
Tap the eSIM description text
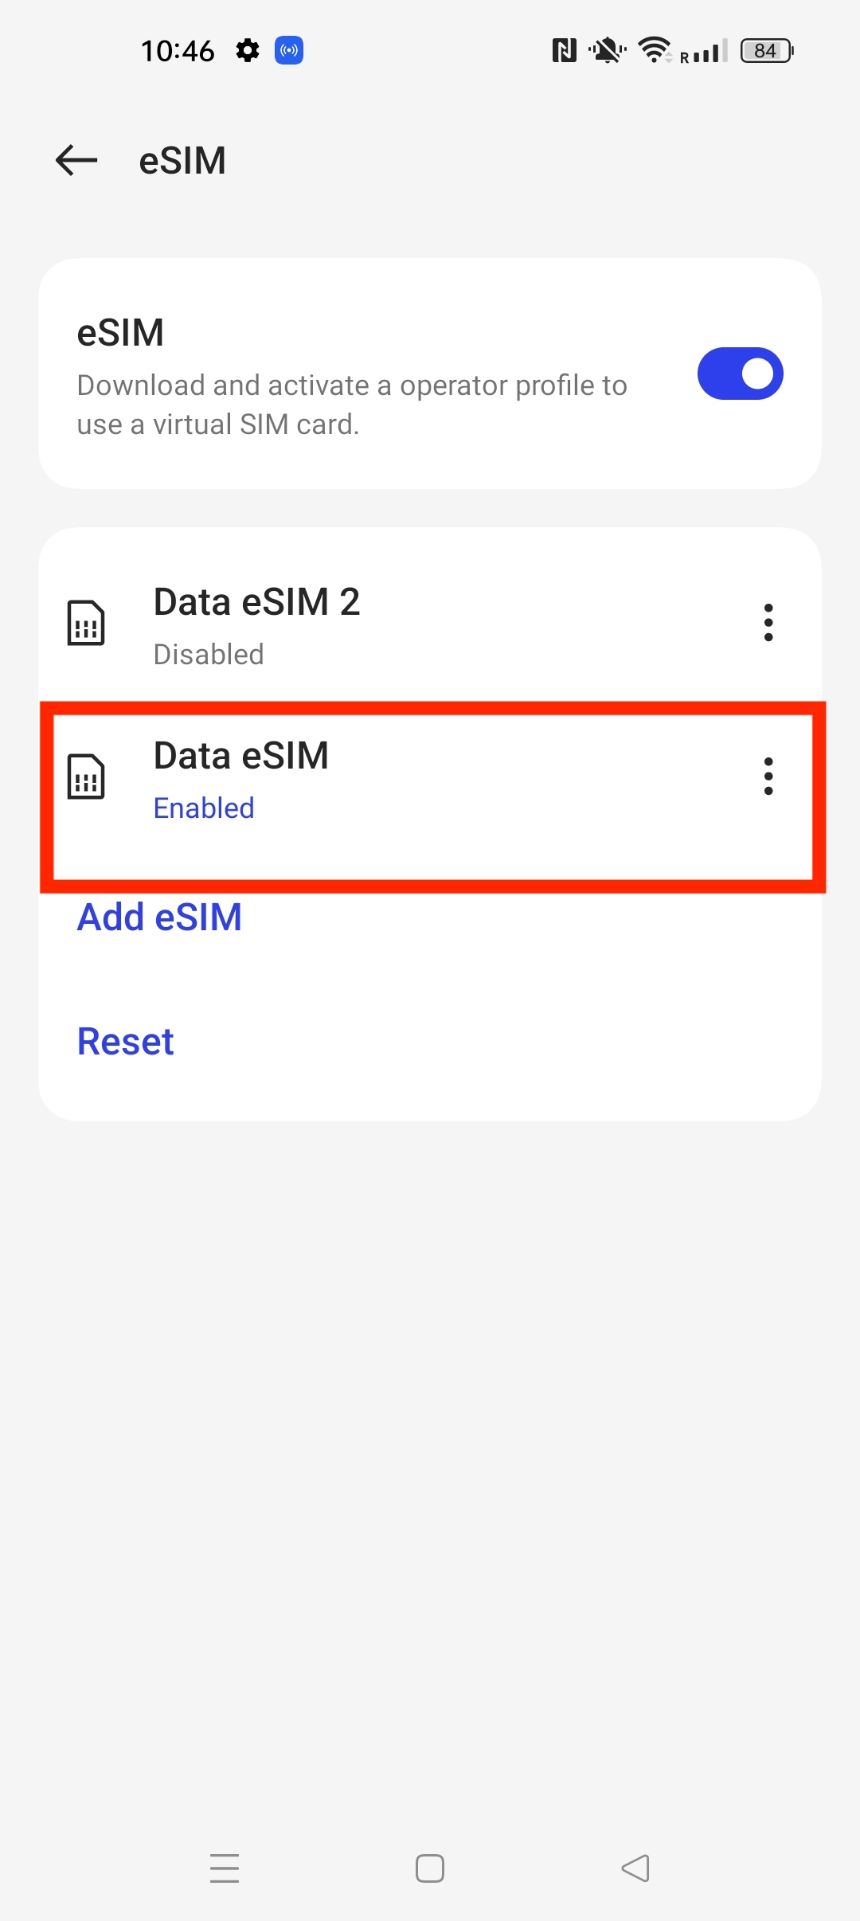coord(352,405)
